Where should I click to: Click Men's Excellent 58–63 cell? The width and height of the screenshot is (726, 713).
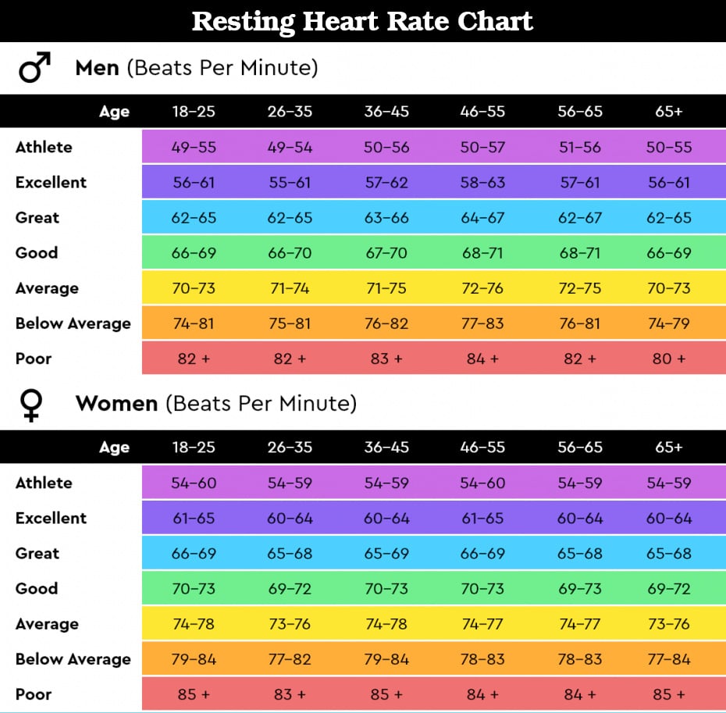482,183
